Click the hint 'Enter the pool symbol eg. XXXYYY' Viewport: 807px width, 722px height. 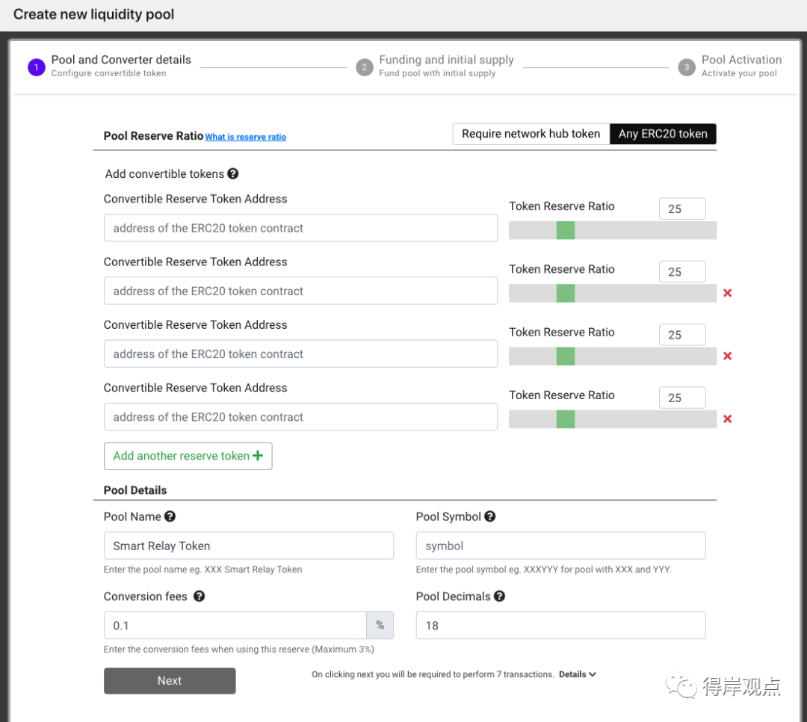(x=543, y=570)
